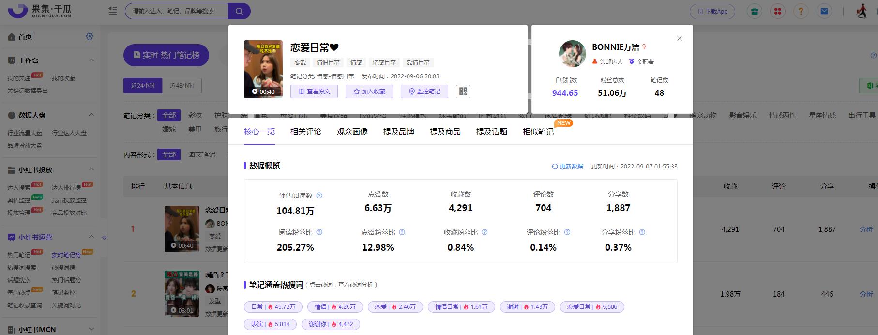Click 分析 link in row with 4,291
This screenshot has width=878, height=335.
tap(866, 229)
